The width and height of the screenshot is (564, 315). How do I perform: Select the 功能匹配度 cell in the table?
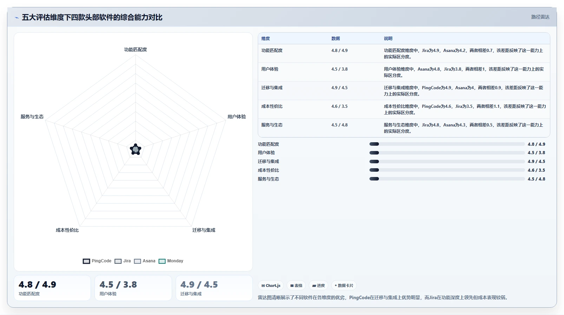[272, 51]
